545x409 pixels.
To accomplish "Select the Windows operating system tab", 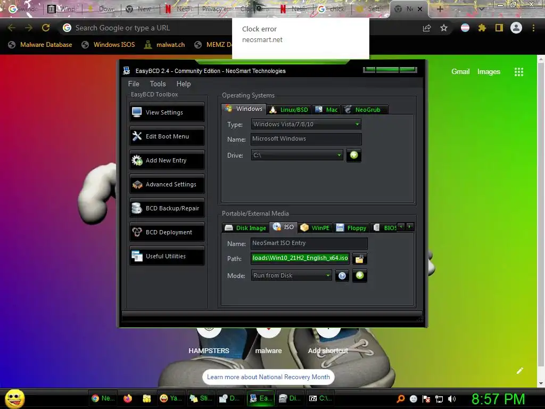I will coord(244,109).
